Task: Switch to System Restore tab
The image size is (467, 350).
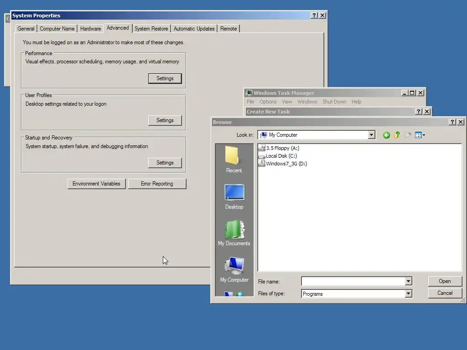Action: [x=151, y=29]
